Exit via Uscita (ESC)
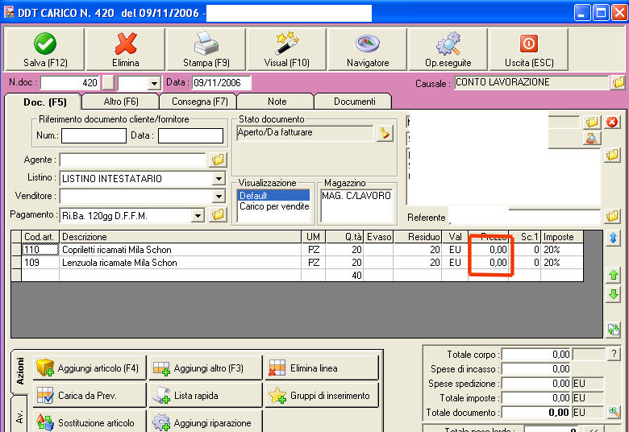The width and height of the screenshot is (629, 432). (529, 49)
